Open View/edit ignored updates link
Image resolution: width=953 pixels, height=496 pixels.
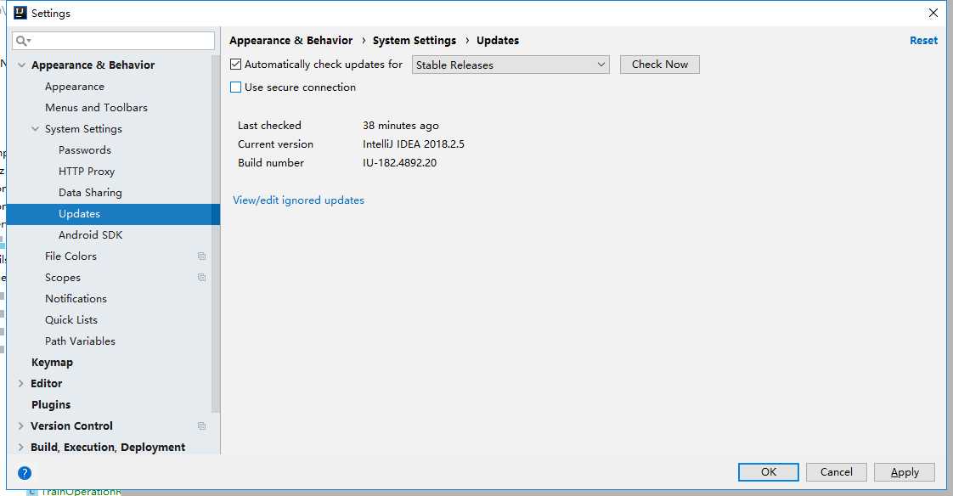[298, 200]
